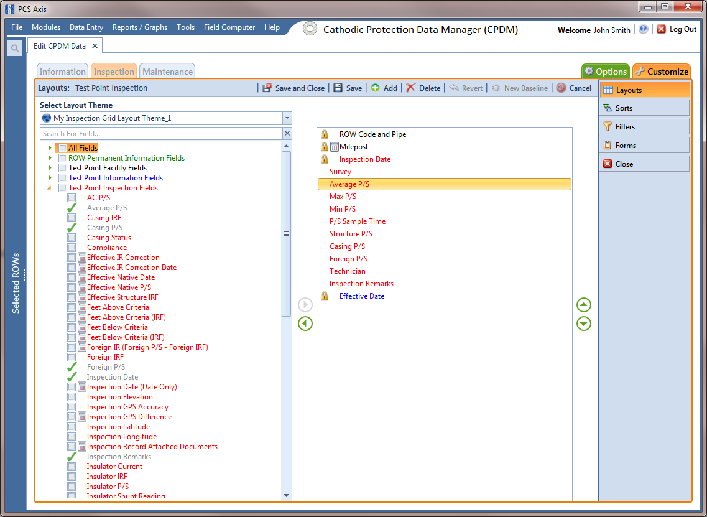
Task: Expand the All Fields tree node
Action: 50,148
